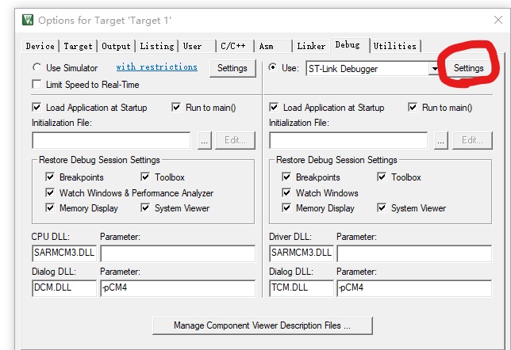The height and width of the screenshot is (350, 511).
Task: Toggle debugger Breakpoints checkbox
Action: click(x=286, y=177)
